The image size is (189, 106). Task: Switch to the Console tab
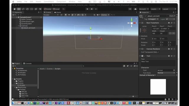pos(27,64)
